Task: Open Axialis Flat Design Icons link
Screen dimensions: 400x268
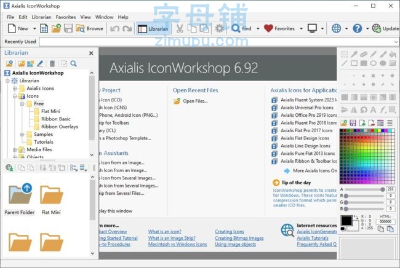Action: 305,138
